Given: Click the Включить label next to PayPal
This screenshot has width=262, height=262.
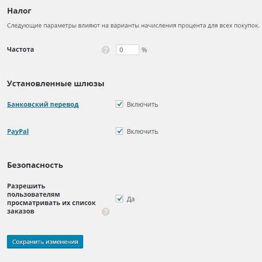Looking at the screenshot, I should click(x=142, y=131).
